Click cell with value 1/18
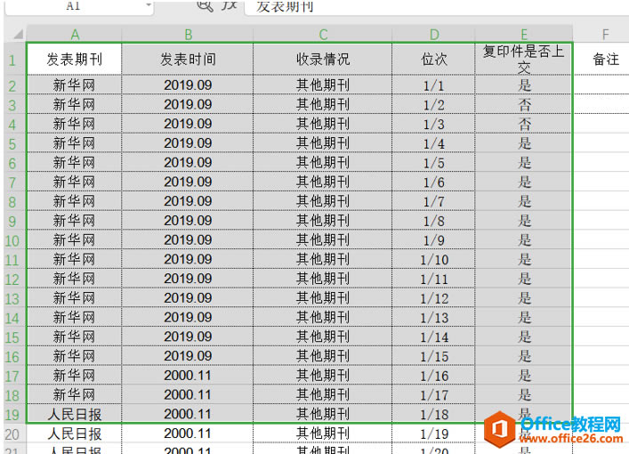Screen dimensions: 629x454 [433, 414]
